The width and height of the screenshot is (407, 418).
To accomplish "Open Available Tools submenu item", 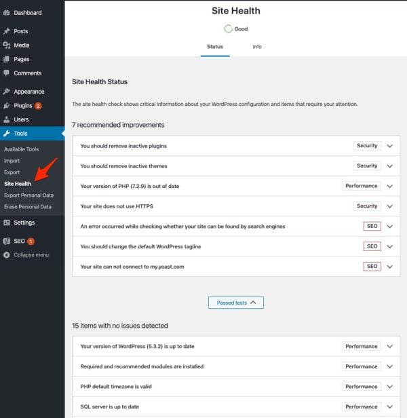I will [22, 149].
